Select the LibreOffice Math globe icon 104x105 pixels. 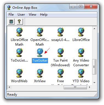[19, 32]
